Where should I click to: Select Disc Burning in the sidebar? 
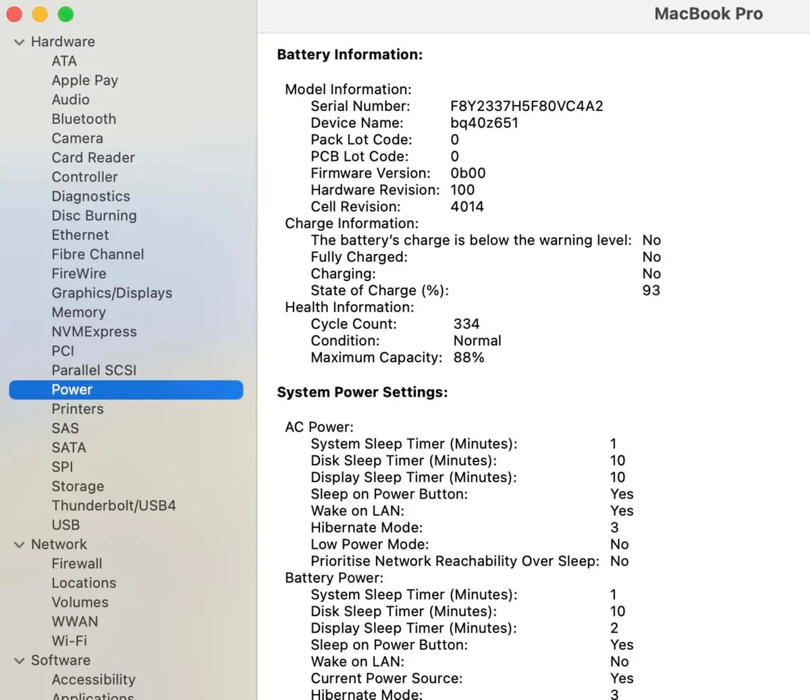tap(94, 216)
